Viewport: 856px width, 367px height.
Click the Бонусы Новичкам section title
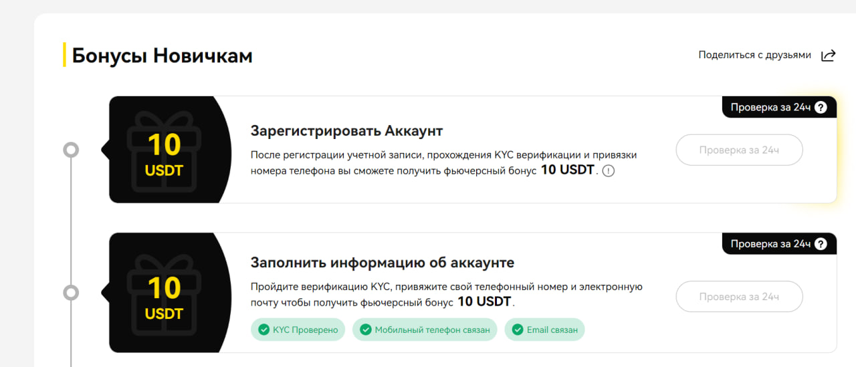coord(162,55)
